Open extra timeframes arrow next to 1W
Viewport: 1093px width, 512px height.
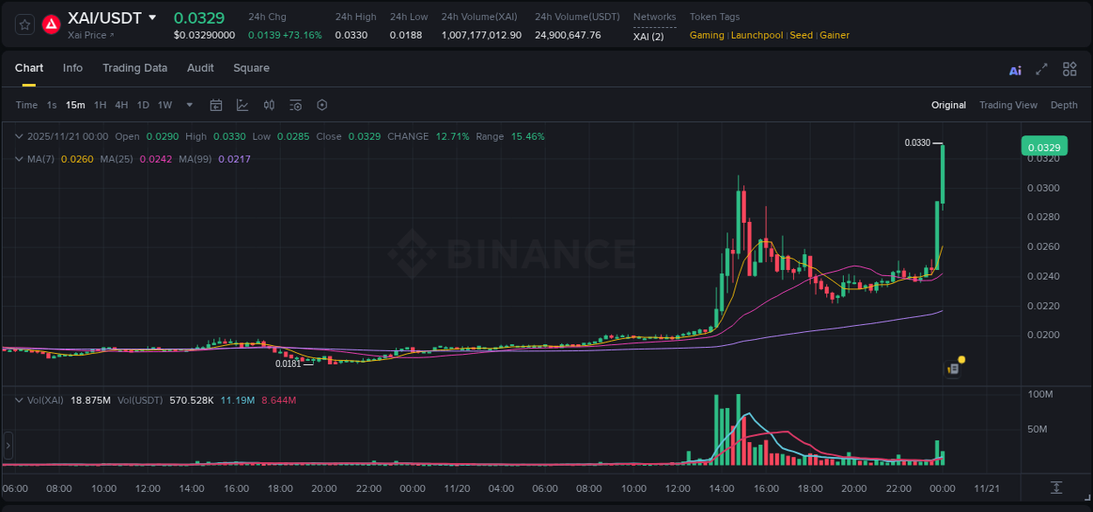point(188,105)
